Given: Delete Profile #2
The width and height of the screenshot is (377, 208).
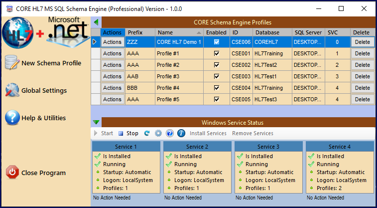Looking at the screenshot, I should coord(363,65).
